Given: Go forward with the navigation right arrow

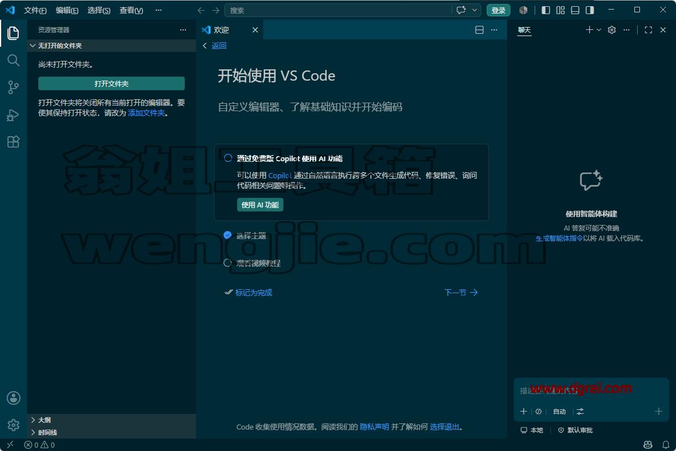Looking at the screenshot, I should tap(216, 10).
